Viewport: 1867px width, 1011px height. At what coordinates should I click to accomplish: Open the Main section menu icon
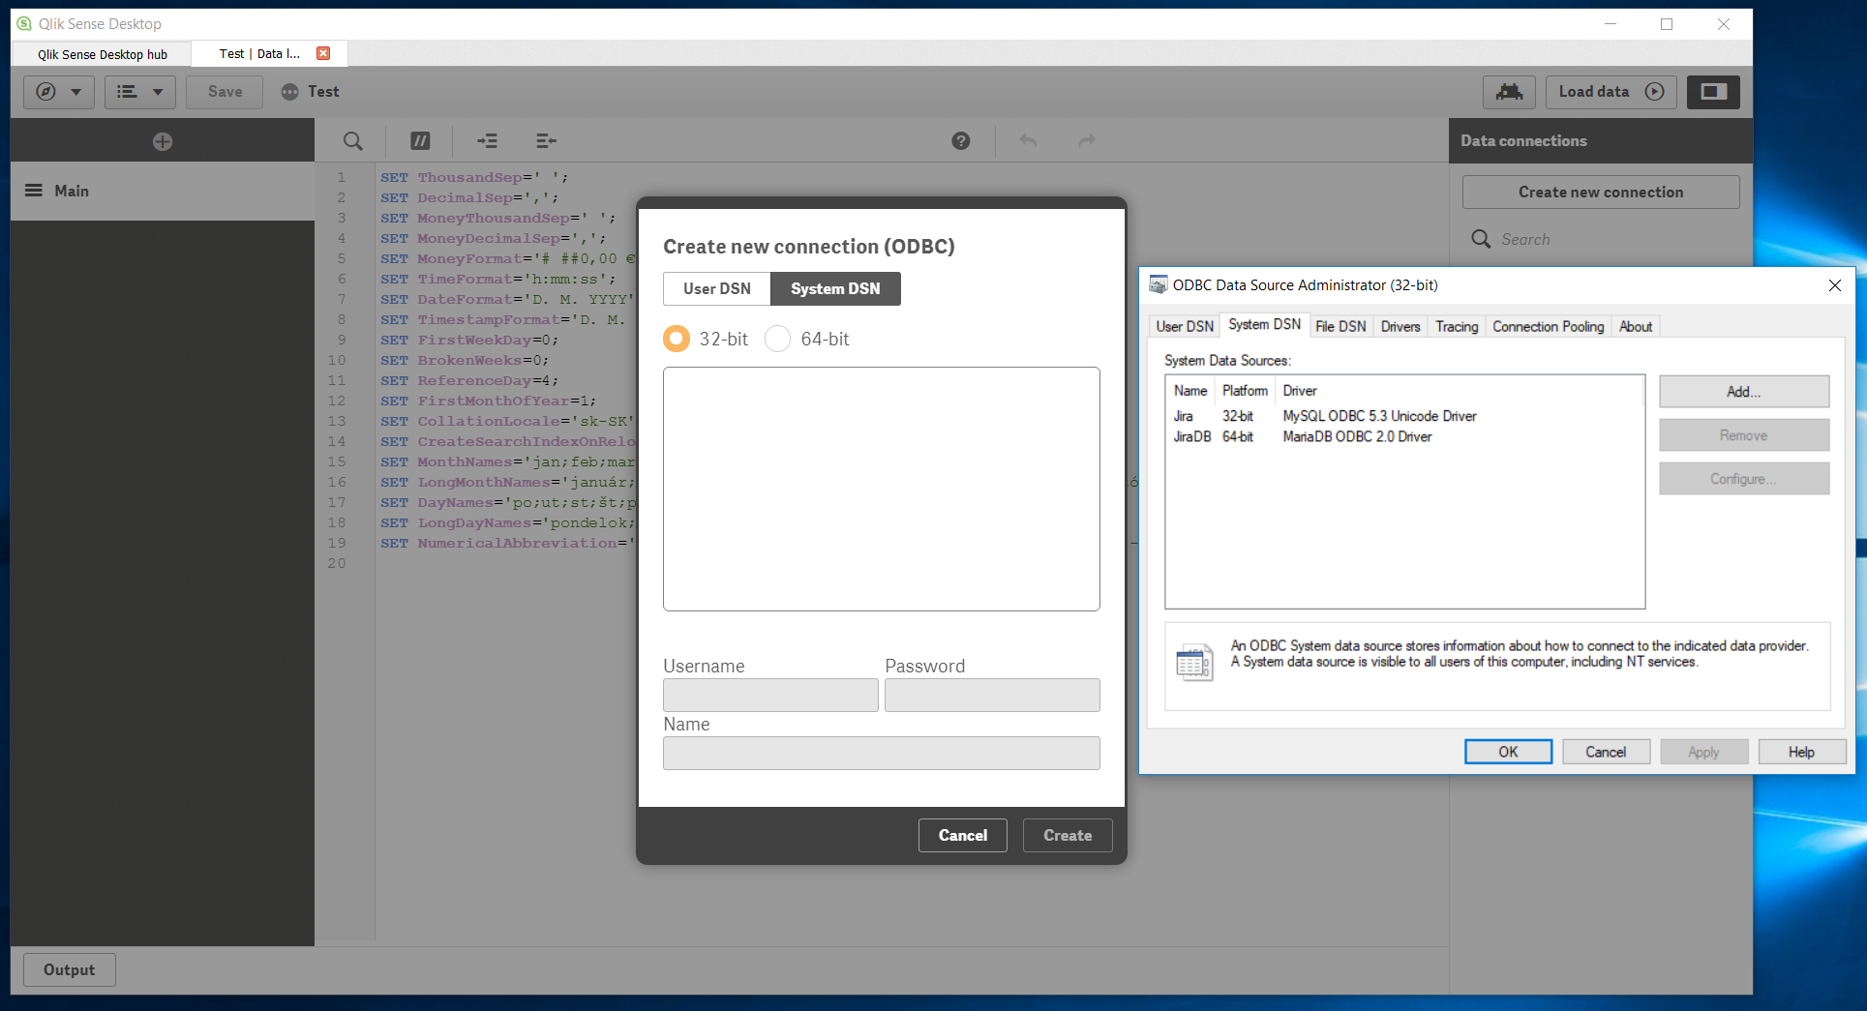tap(34, 191)
